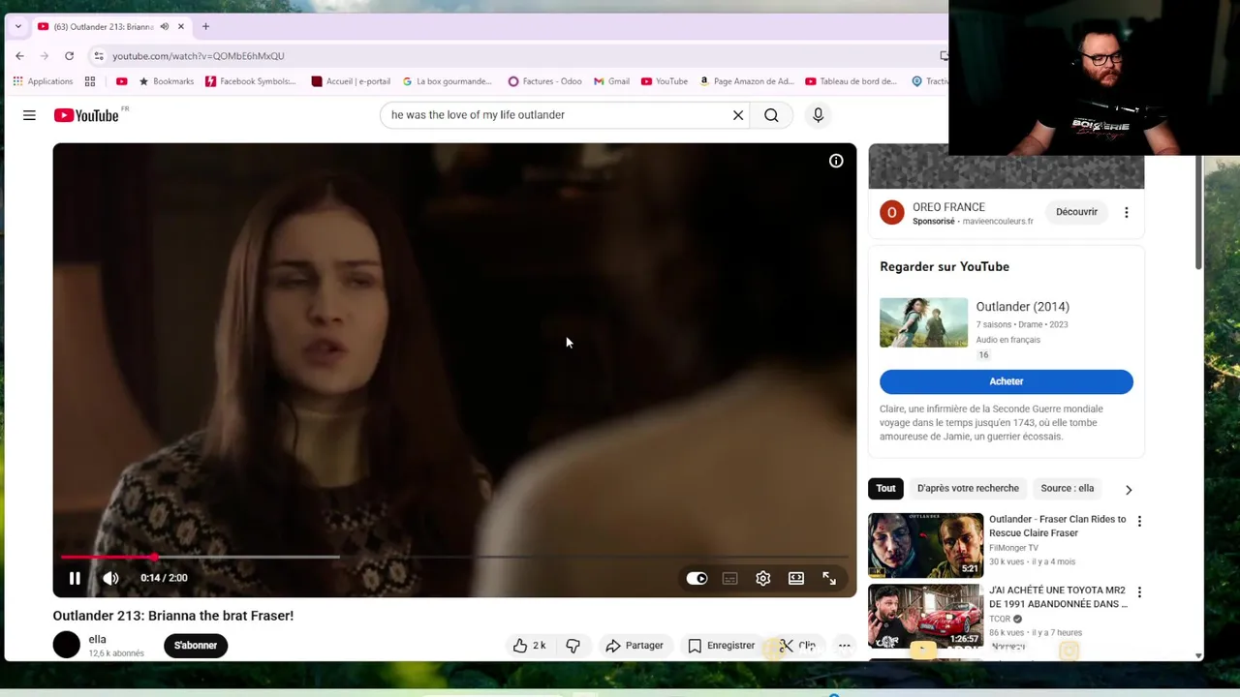Image resolution: width=1240 pixels, height=697 pixels.
Task: Clear the search query text
Action: click(x=738, y=115)
